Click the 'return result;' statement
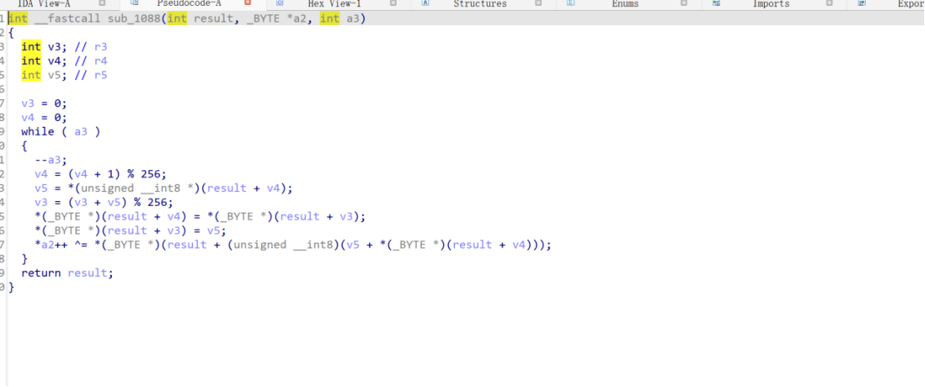 pyautogui.click(x=67, y=274)
